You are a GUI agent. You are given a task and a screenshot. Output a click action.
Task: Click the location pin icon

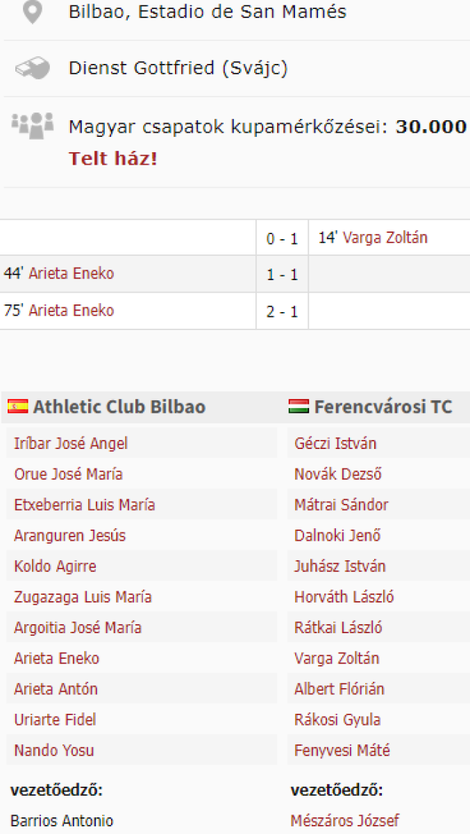click(x=33, y=13)
